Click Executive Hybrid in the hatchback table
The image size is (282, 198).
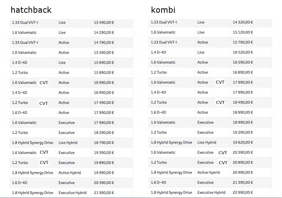click(72, 193)
